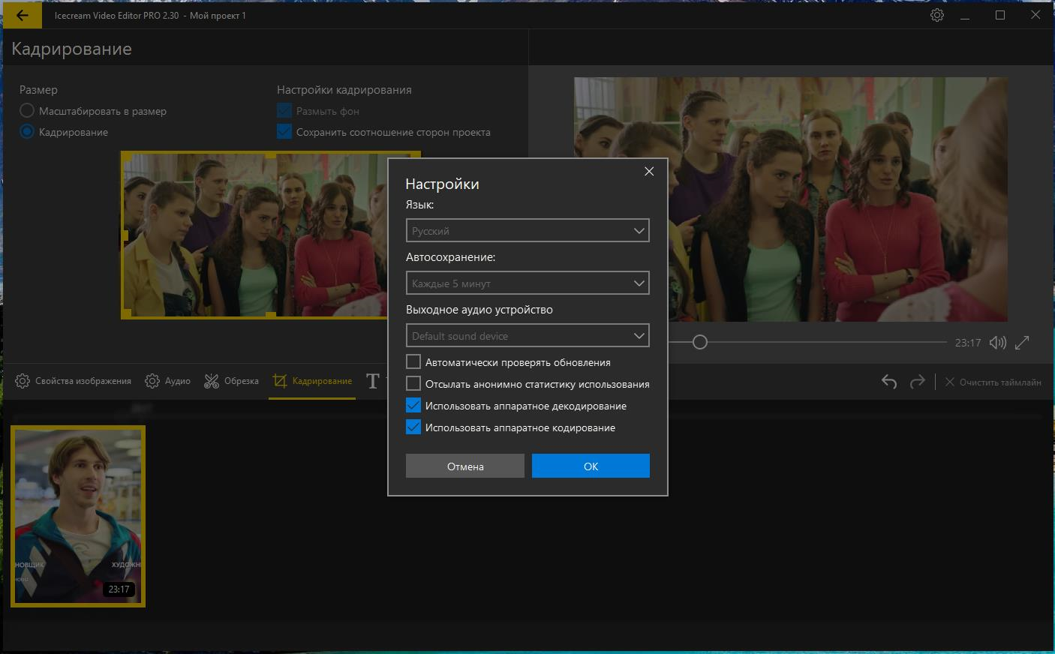This screenshot has width=1055, height=654.
Task: Expand the preview to fullscreen
Action: point(1022,343)
